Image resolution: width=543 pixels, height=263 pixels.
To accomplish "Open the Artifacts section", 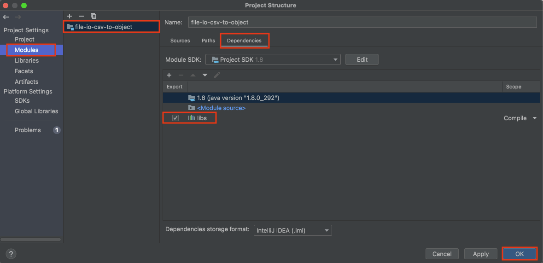I will 26,82.
